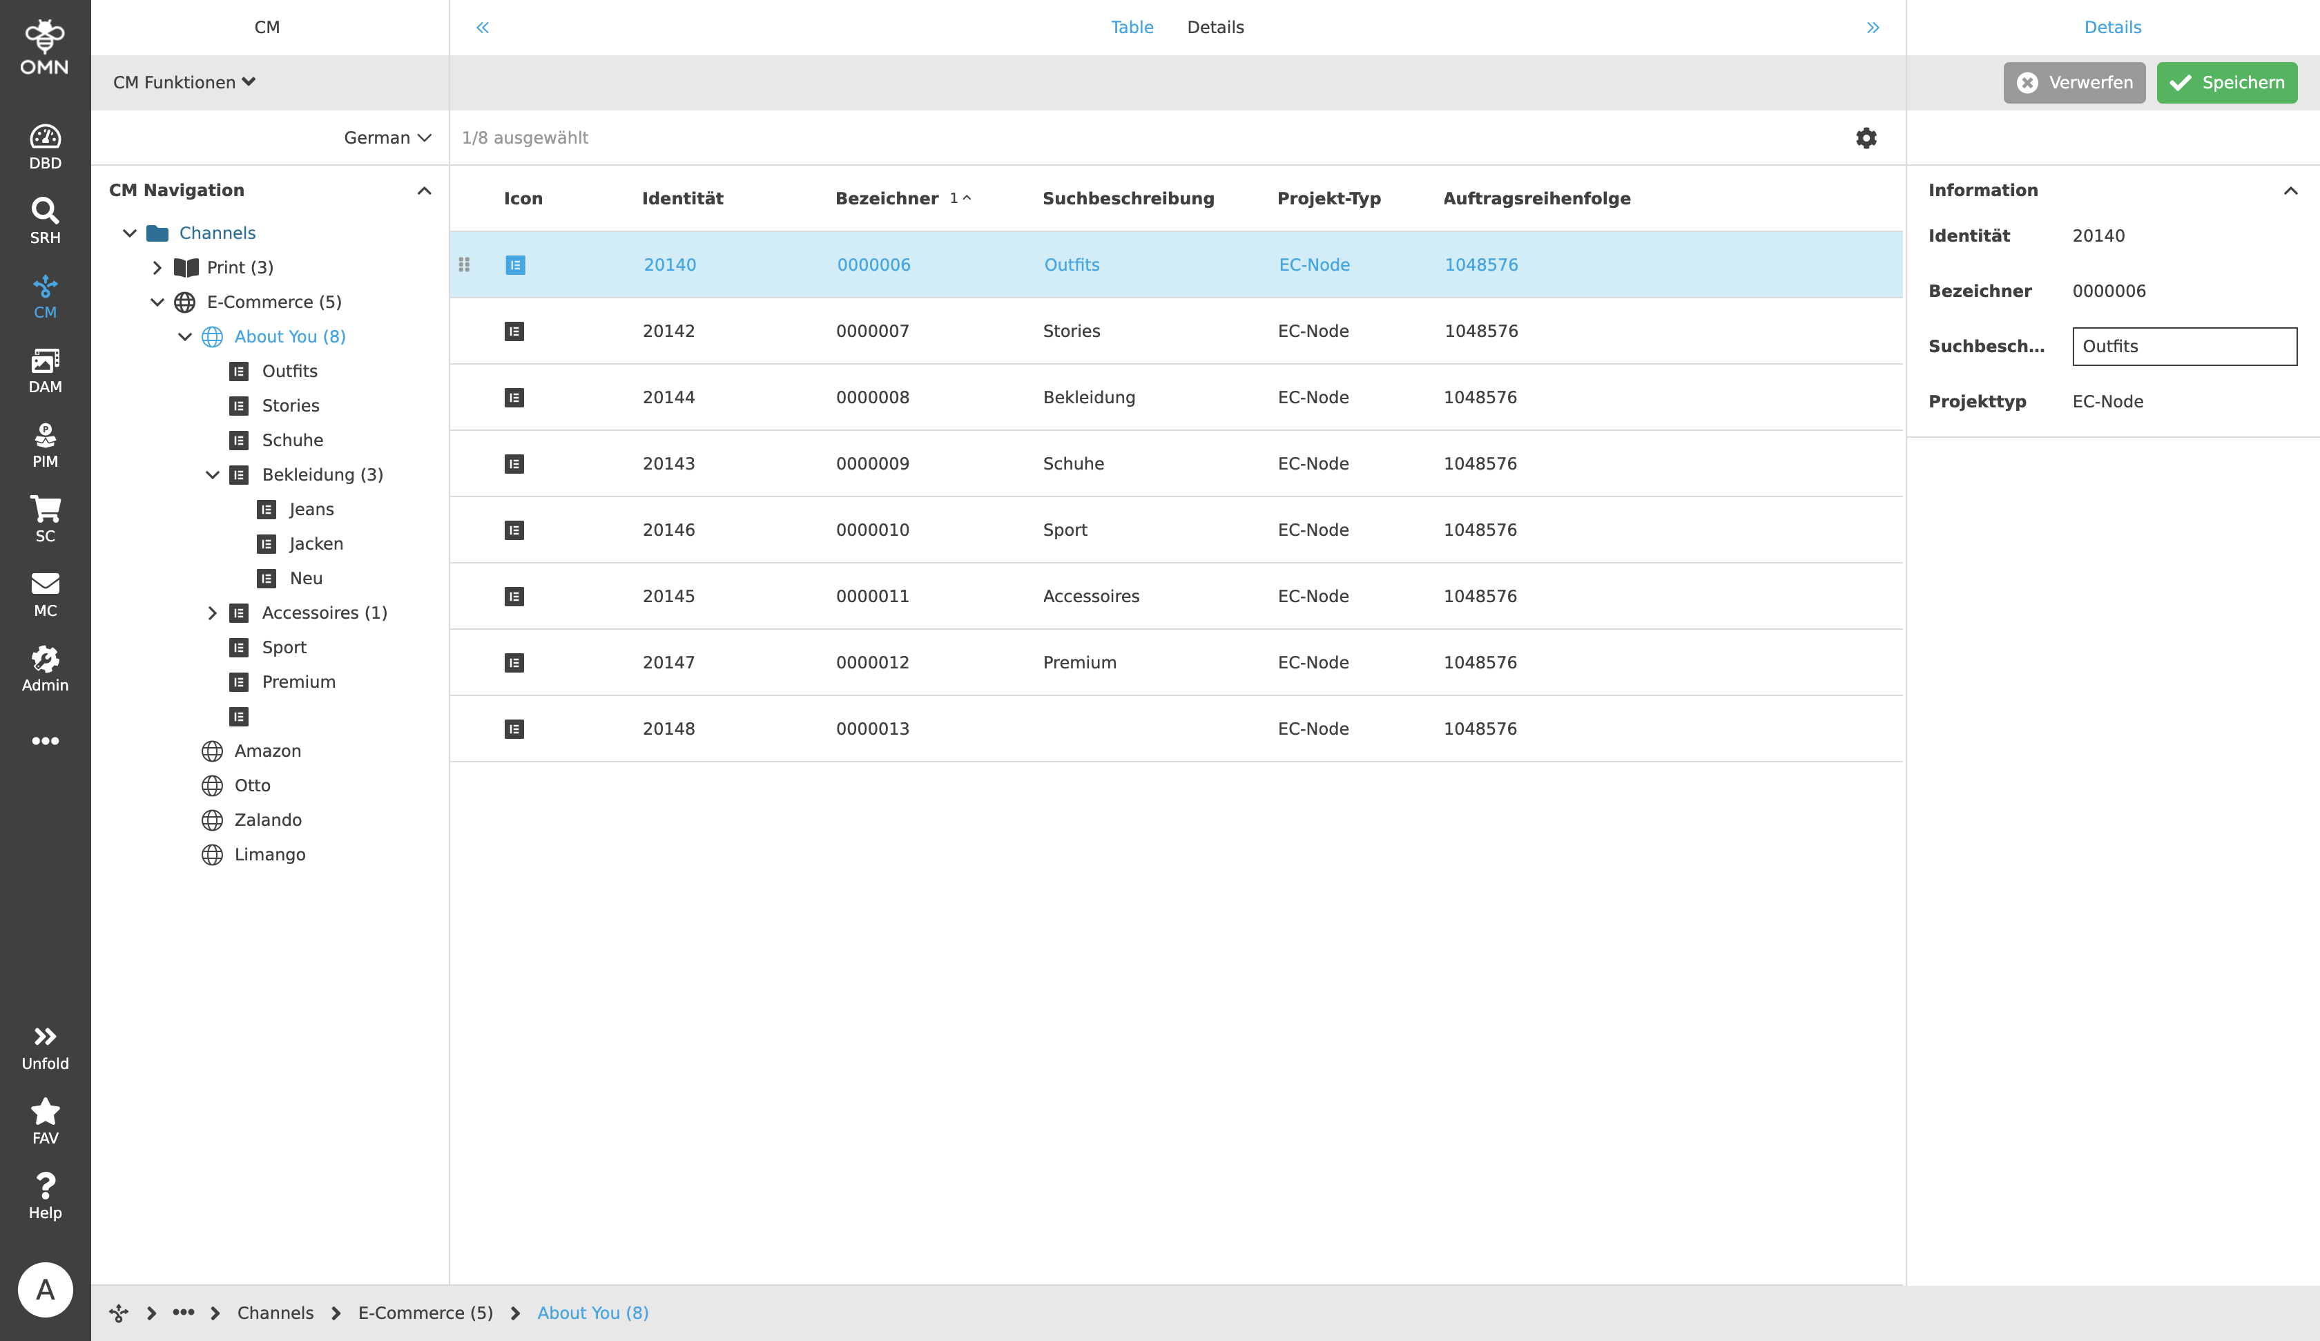Open the PIM product module
This screenshot has width=2320, height=1341.
pyautogui.click(x=45, y=445)
